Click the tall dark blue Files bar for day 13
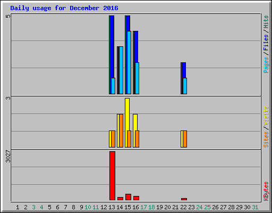The image size is (272, 213). pyautogui.click(x=112, y=46)
